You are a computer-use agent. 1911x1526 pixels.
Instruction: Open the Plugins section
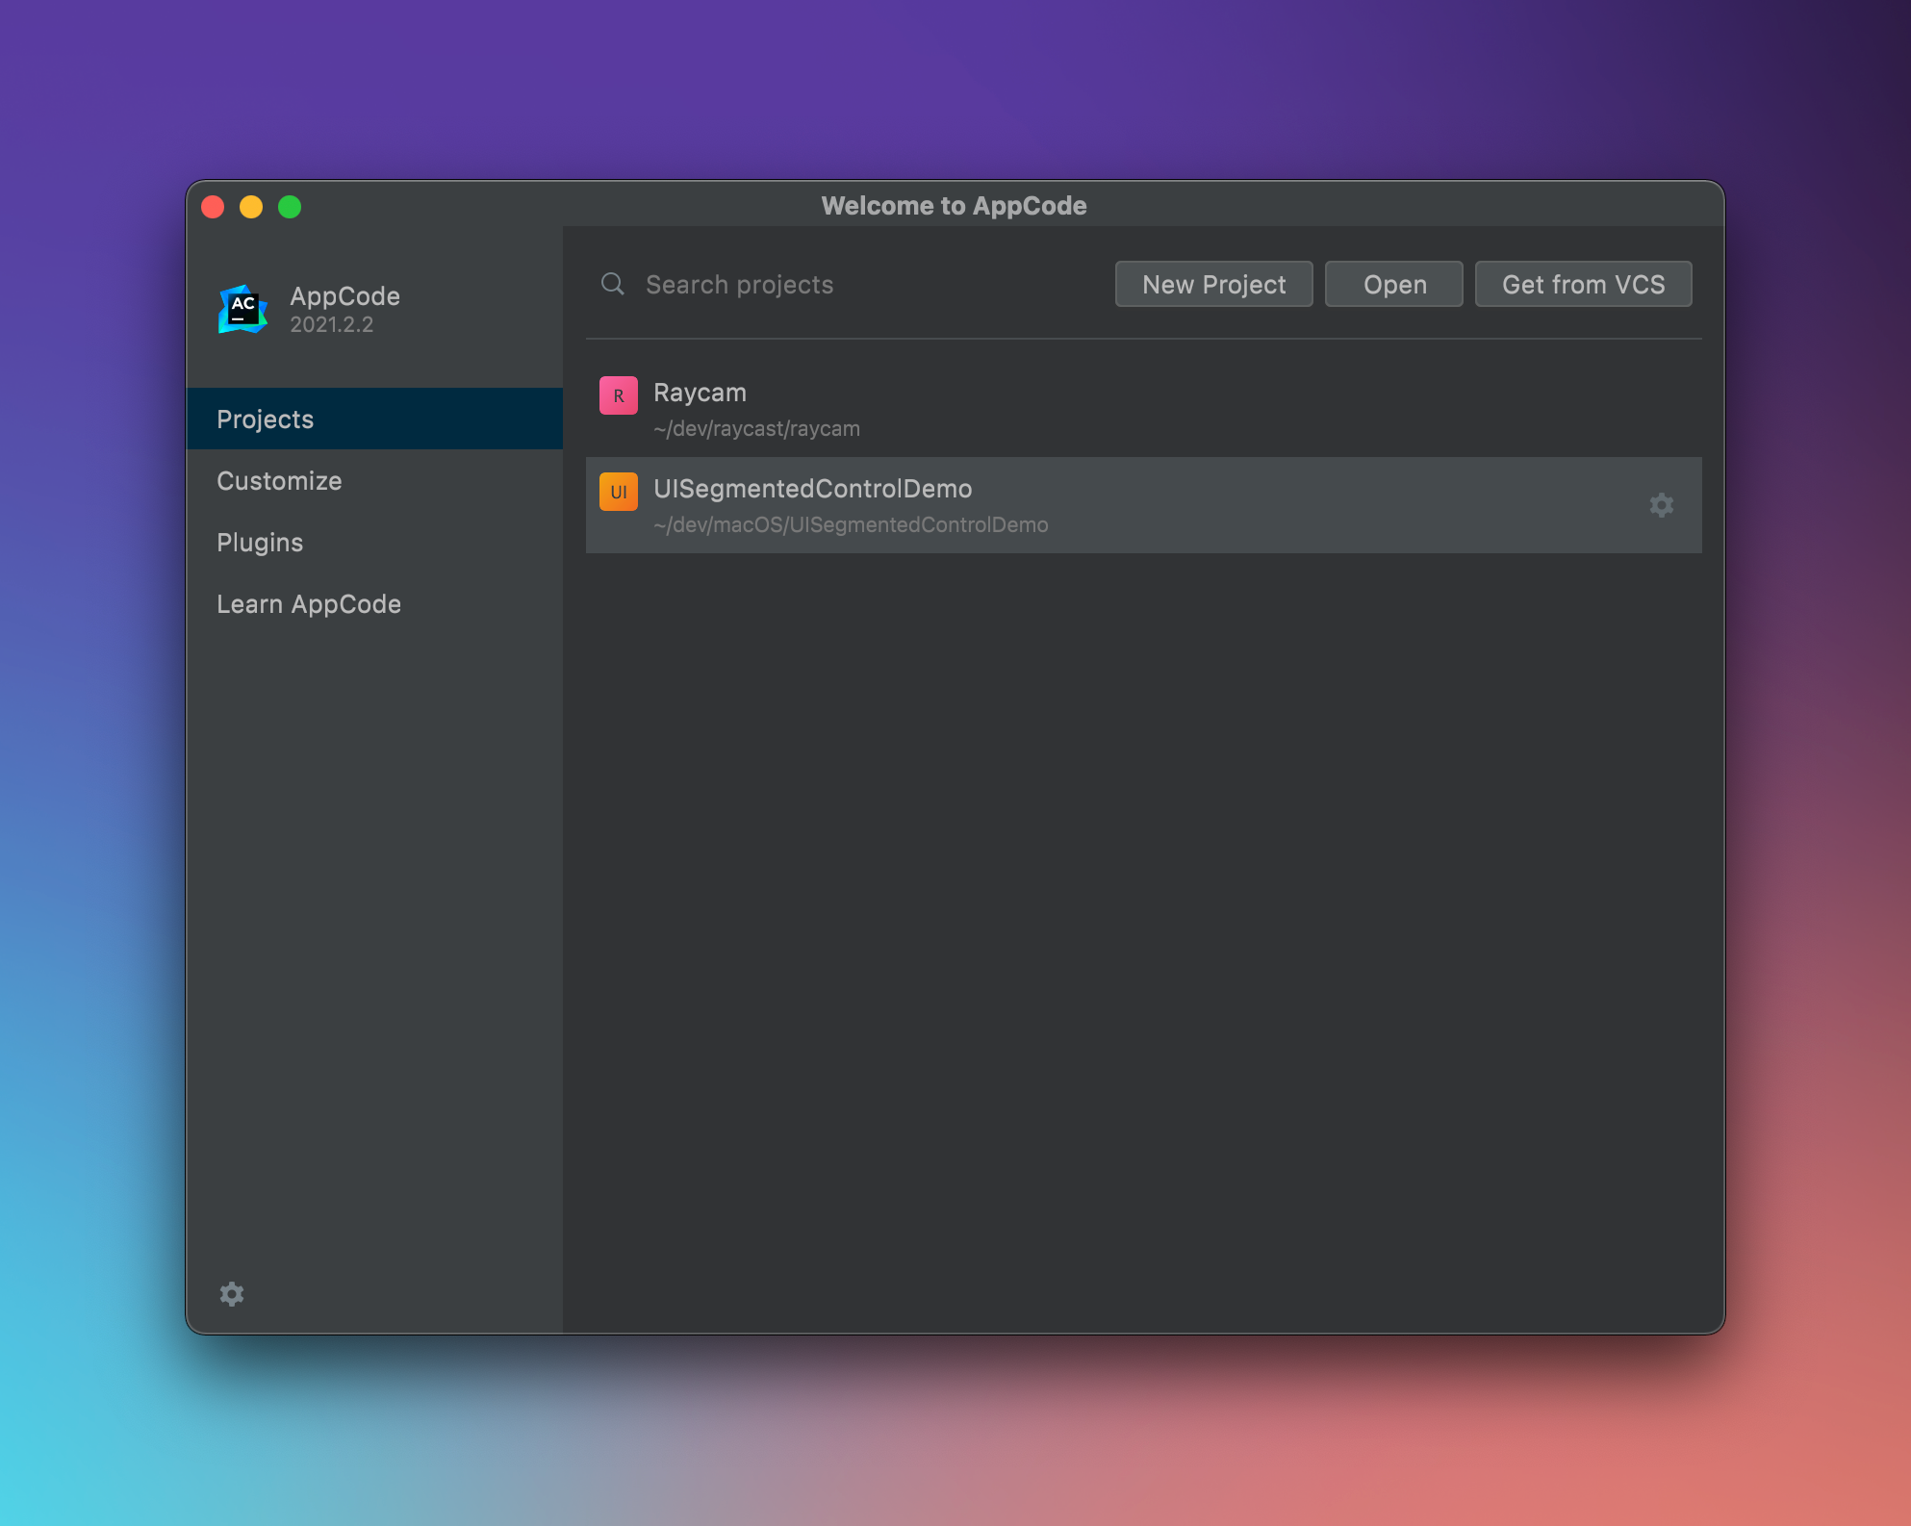click(x=260, y=542)
